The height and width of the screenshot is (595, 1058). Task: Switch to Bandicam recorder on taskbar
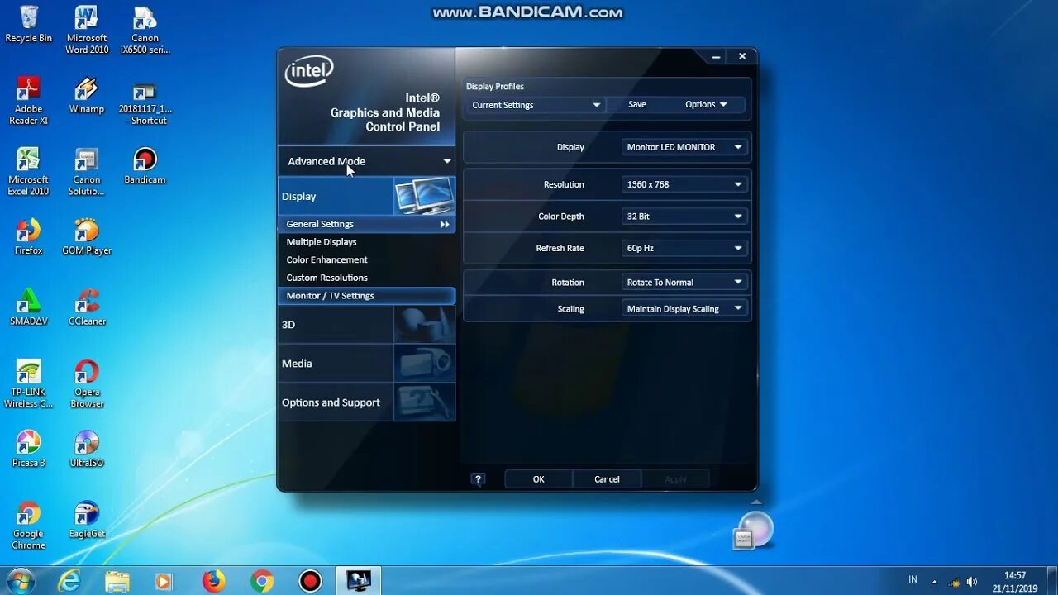[x=311, y=582]
